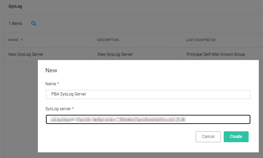The image size is (263, 158).
Task: Click the "Name *" field label
Action: tap(52, 84)
